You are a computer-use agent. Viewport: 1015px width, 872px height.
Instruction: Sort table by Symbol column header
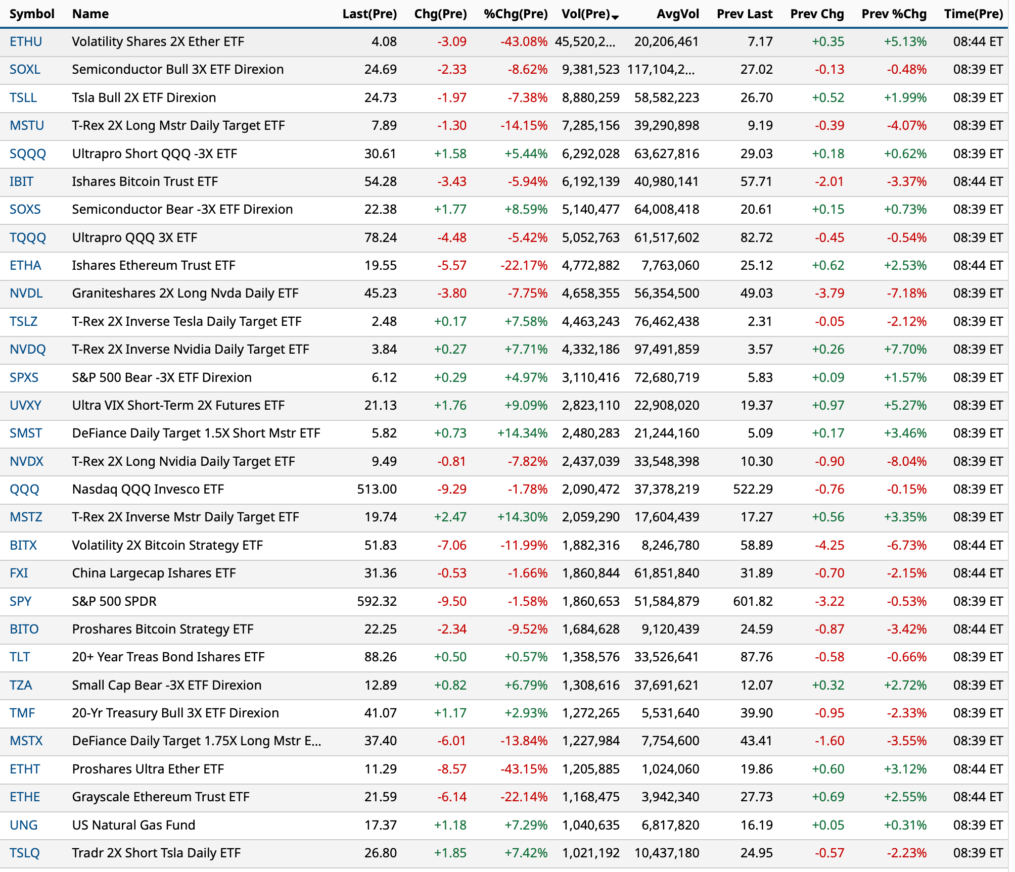pos(32,14)
